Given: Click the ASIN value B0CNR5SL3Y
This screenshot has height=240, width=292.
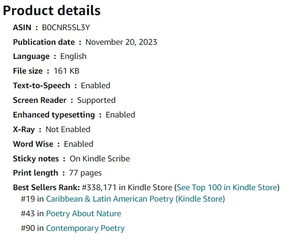Looking at the screenshot, I should coord(66,27).
